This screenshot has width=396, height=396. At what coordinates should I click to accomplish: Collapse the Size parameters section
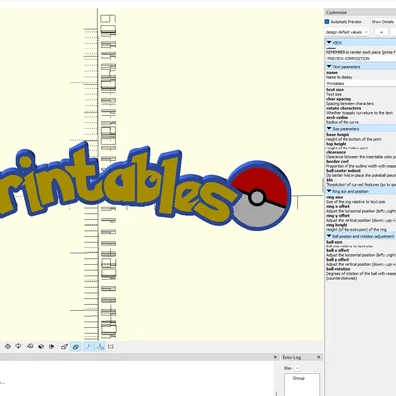(x=329, y=128)
